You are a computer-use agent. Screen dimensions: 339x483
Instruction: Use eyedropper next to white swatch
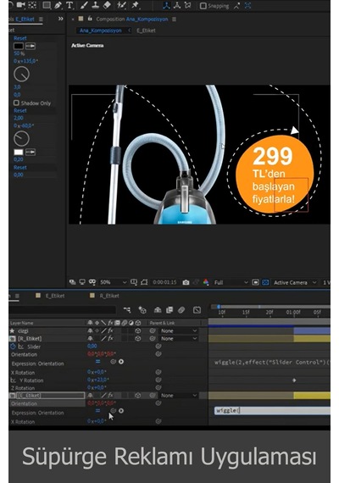click(x=31, y=152)
